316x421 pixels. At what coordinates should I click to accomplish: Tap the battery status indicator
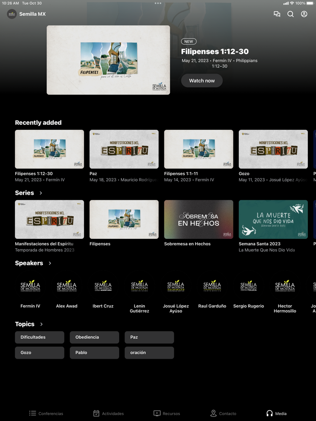[309, 3]
